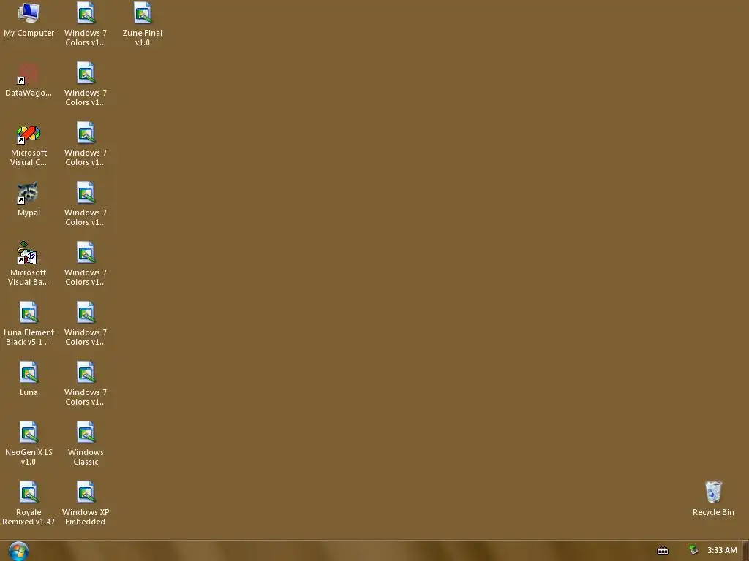Click the Safely Remove Hardware tray icon
The width and height of the screenshot is (749, 561).
click(693, 551)
